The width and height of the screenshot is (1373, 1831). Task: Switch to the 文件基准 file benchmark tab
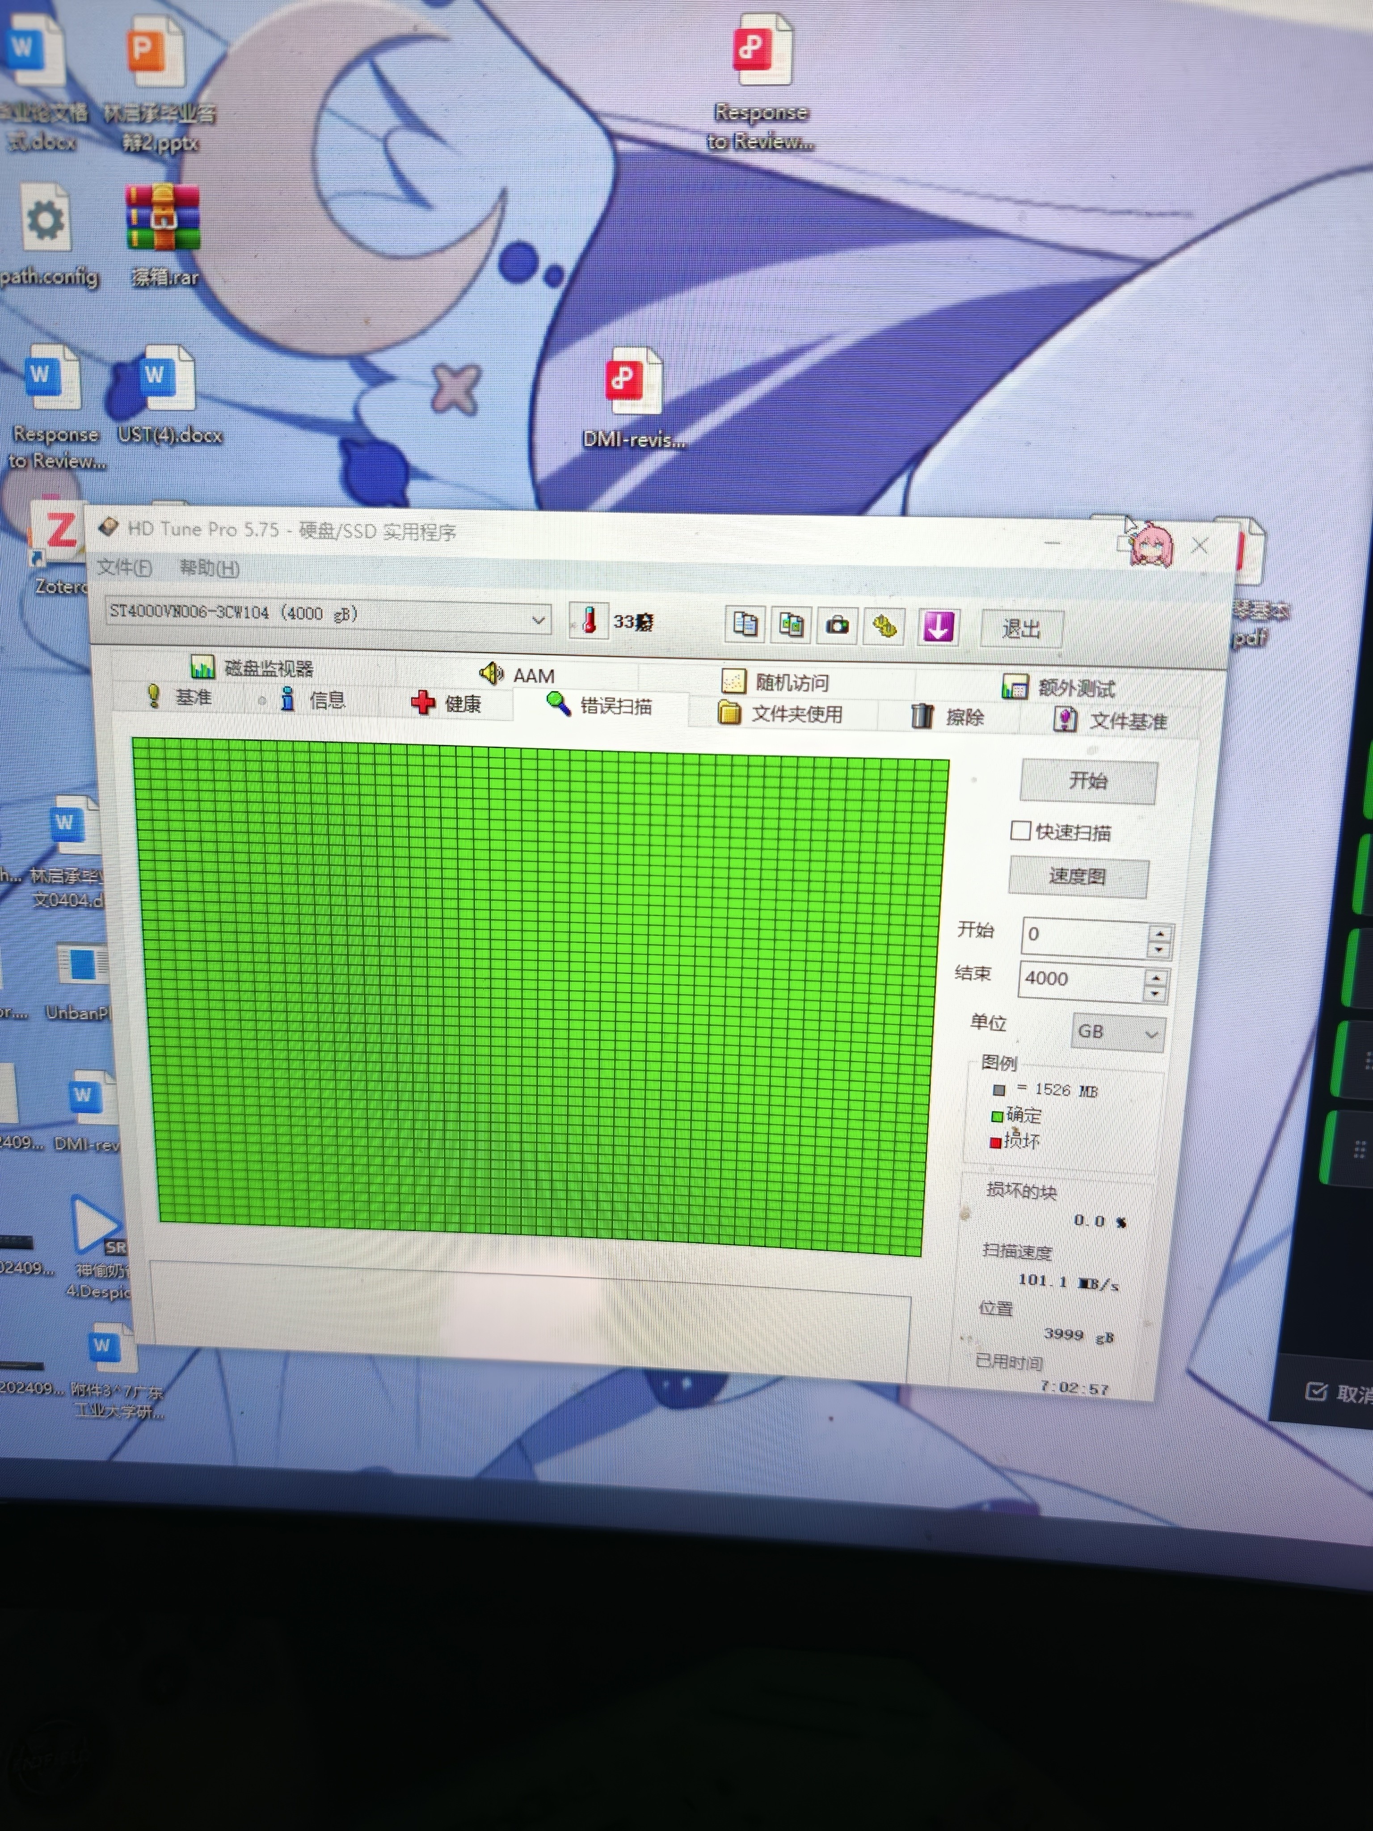tap(1110, 720)
